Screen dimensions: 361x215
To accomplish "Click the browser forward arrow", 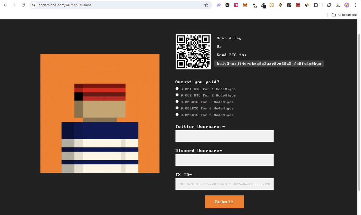I will pos(14,5).
